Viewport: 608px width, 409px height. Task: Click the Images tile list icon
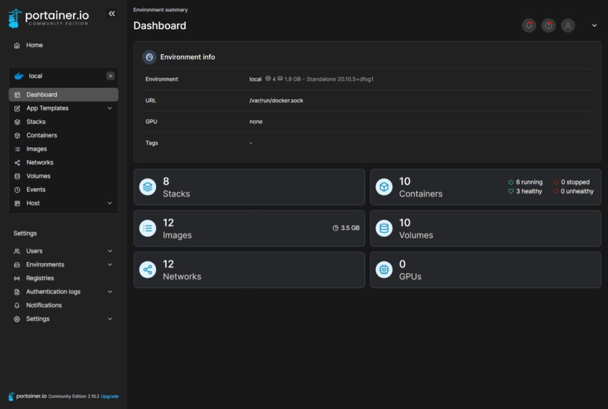tap(147, 229)
